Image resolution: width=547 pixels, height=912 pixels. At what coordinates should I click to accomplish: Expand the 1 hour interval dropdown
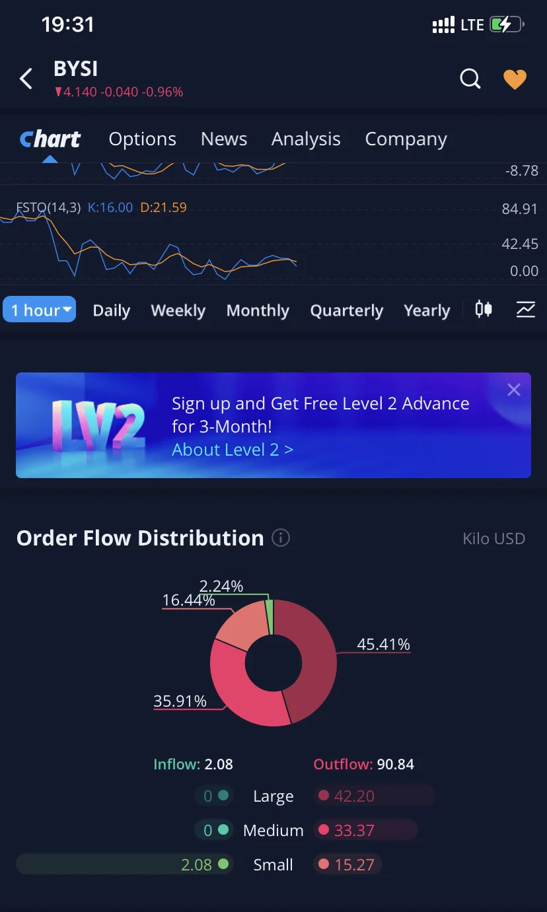point(40,310)
